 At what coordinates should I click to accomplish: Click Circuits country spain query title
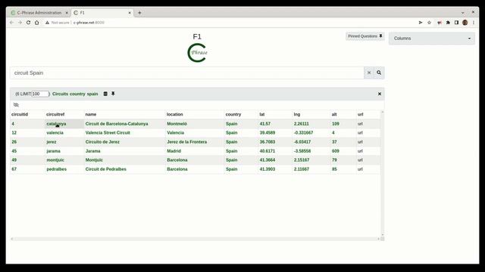75,94
